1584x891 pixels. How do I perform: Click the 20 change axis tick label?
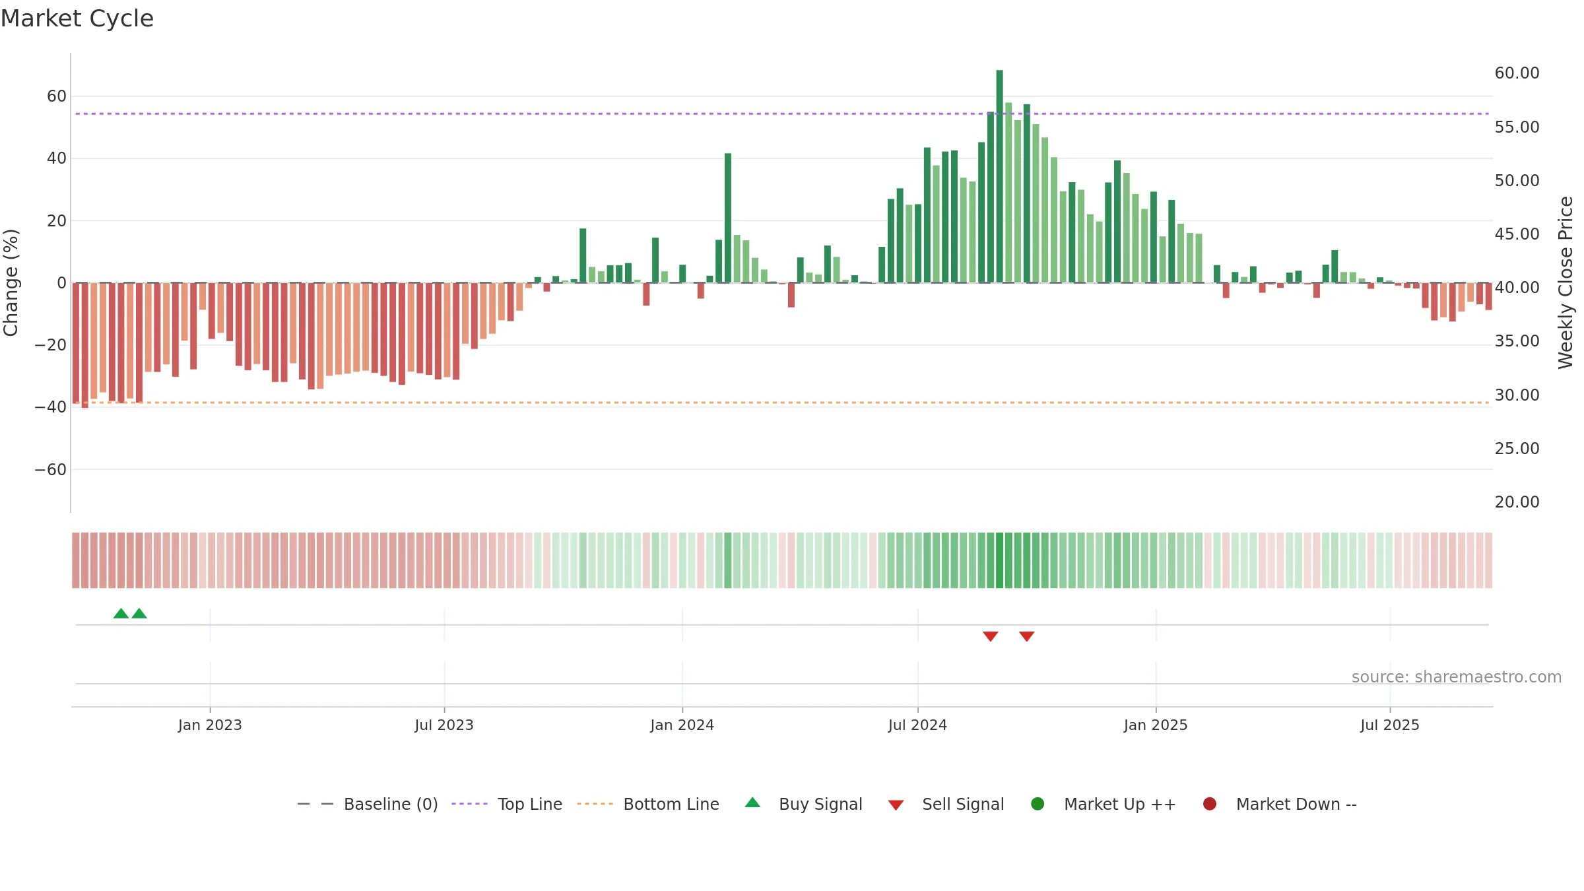click(57, 221)
